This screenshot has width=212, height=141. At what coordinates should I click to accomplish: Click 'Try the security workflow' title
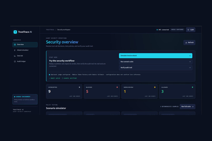point(62,61)
